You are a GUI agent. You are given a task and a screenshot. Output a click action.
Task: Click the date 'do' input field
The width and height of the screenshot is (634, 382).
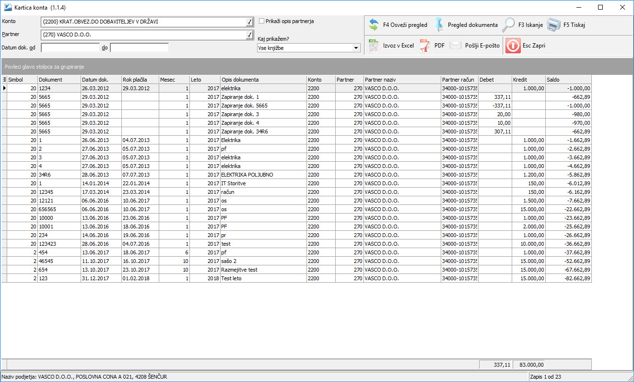click(140, 48)
